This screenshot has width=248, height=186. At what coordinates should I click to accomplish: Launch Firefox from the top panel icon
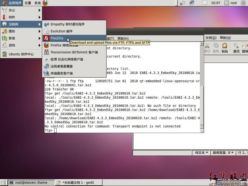(45, 3)
